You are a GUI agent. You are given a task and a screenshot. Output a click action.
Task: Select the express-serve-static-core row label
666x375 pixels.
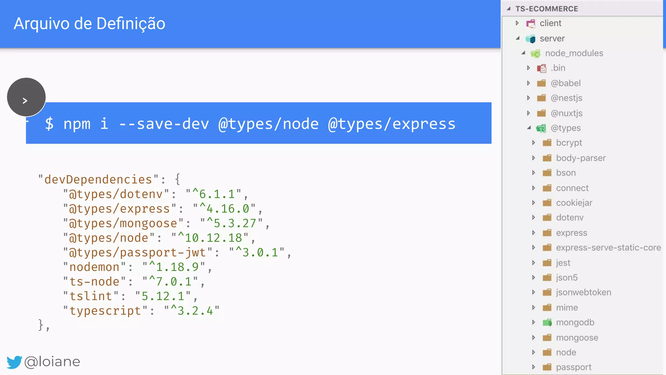(608, 248)
